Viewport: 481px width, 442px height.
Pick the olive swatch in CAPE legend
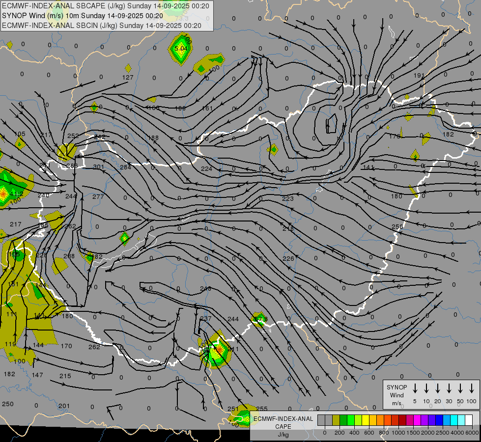pyautogui.click(x=336, y=420)
